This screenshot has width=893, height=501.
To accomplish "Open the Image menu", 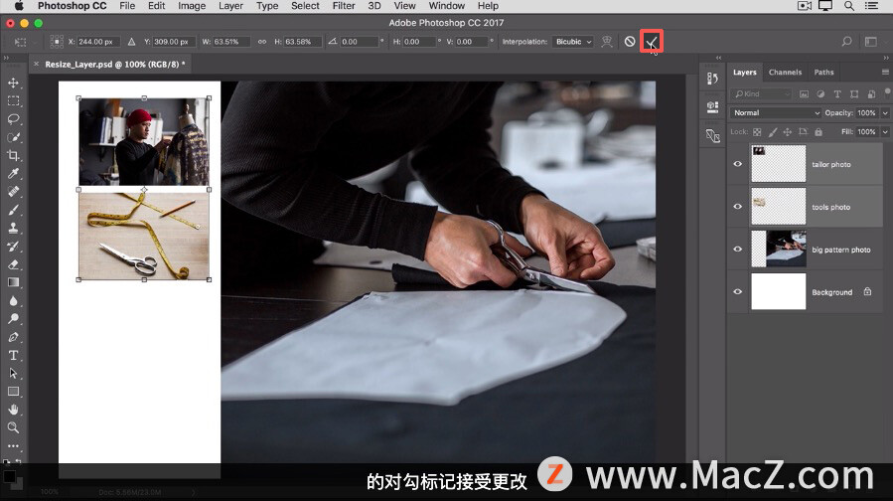I will pos(192,6).
